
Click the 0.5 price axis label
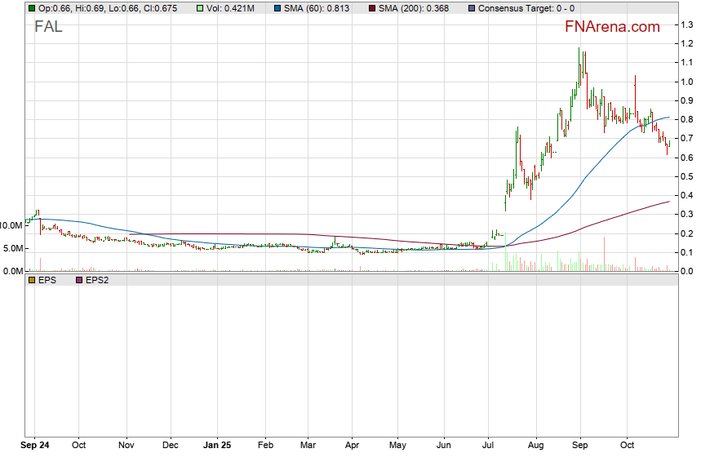(x=687, y=176)
